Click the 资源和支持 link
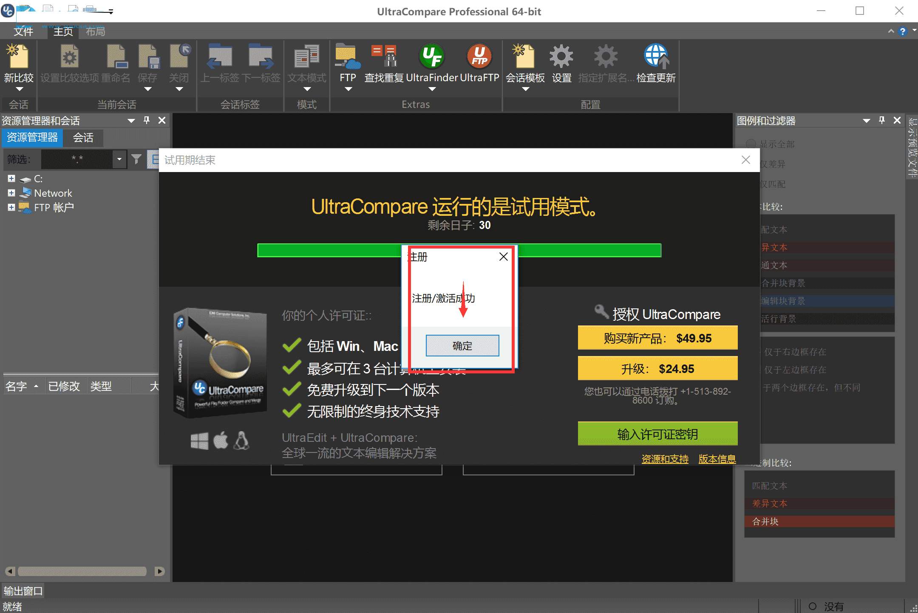The height and width of the screenshot is (613, 918). (665, 459)
